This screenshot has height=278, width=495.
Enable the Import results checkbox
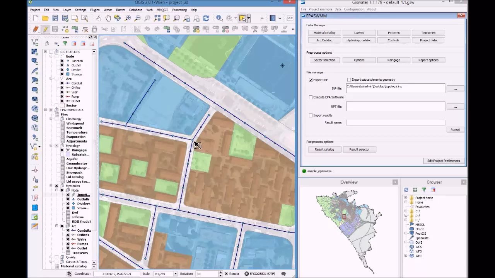[x=311, y=115]
